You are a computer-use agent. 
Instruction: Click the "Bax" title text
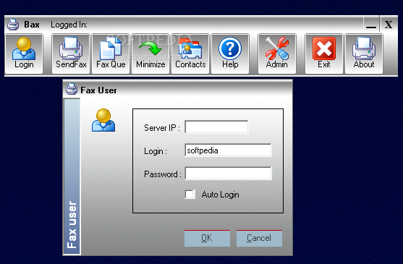click(x=32, y=25)
